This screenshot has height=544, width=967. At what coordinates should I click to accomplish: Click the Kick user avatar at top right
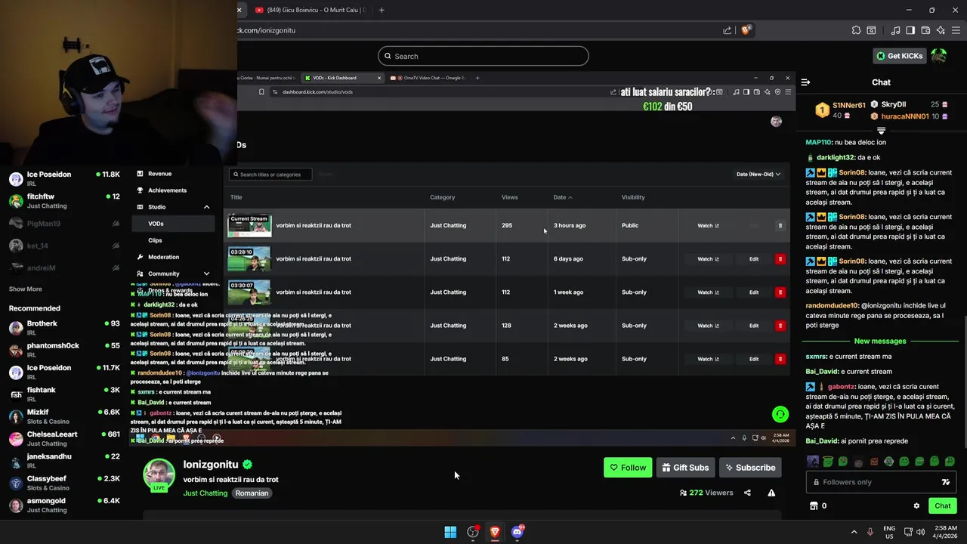(939, 56)
